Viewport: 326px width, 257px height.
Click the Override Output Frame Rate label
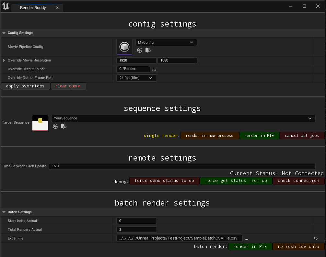tap(30, 78)
